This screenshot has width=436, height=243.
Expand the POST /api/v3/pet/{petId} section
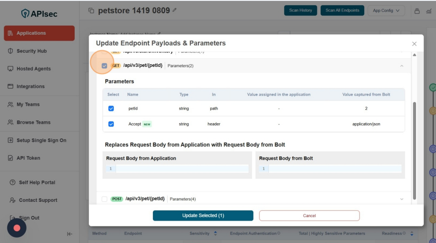click(x=402, y=199)
